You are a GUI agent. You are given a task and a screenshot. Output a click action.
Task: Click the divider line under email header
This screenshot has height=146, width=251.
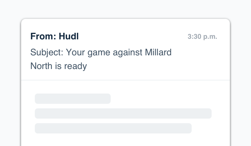pyautogui.click(x=125, y=80)
